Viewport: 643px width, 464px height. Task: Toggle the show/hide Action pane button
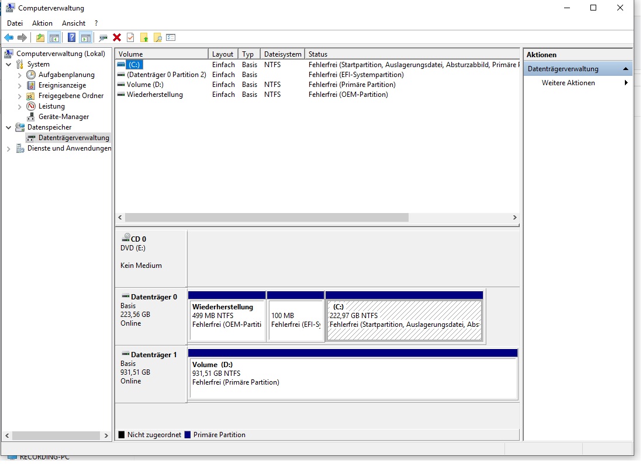click(x=86, y=37)
